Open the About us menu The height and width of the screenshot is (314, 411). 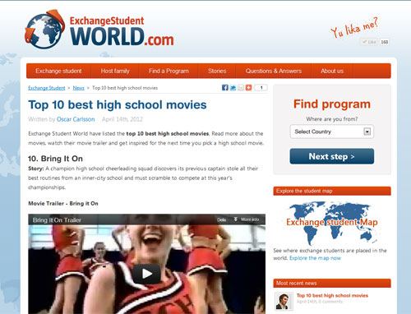click(x=332, y=71)
